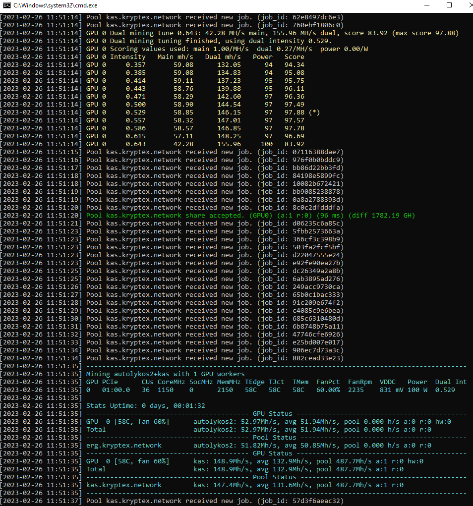Click job ID 6ab3895ad276
Screen dimensions: 473x506
tap(316, 279)
